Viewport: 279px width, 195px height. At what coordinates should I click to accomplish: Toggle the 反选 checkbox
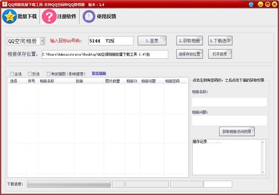(30, 74)
